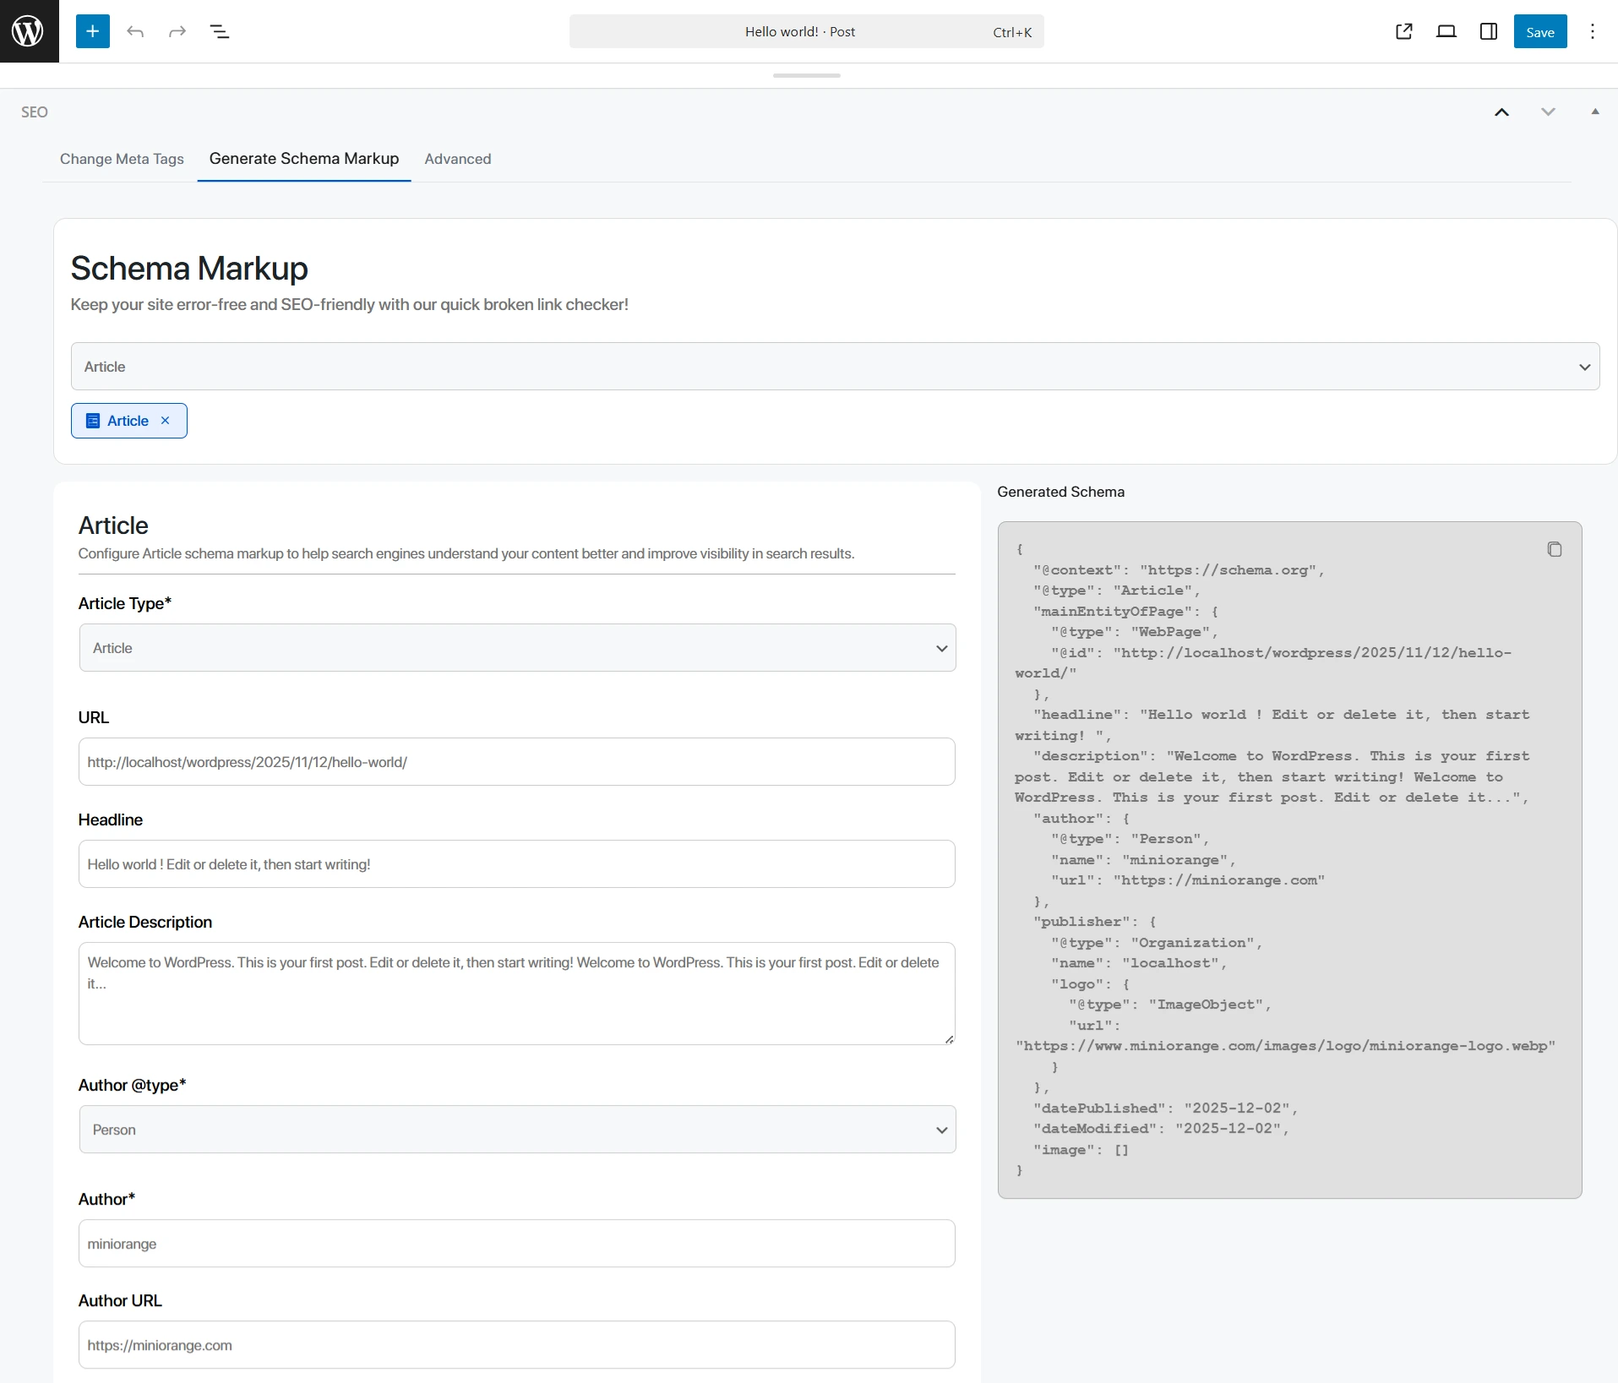1618x1383 pixels.
Task: Open the block inserter plus icon
Action: click(x=92, y=31)
